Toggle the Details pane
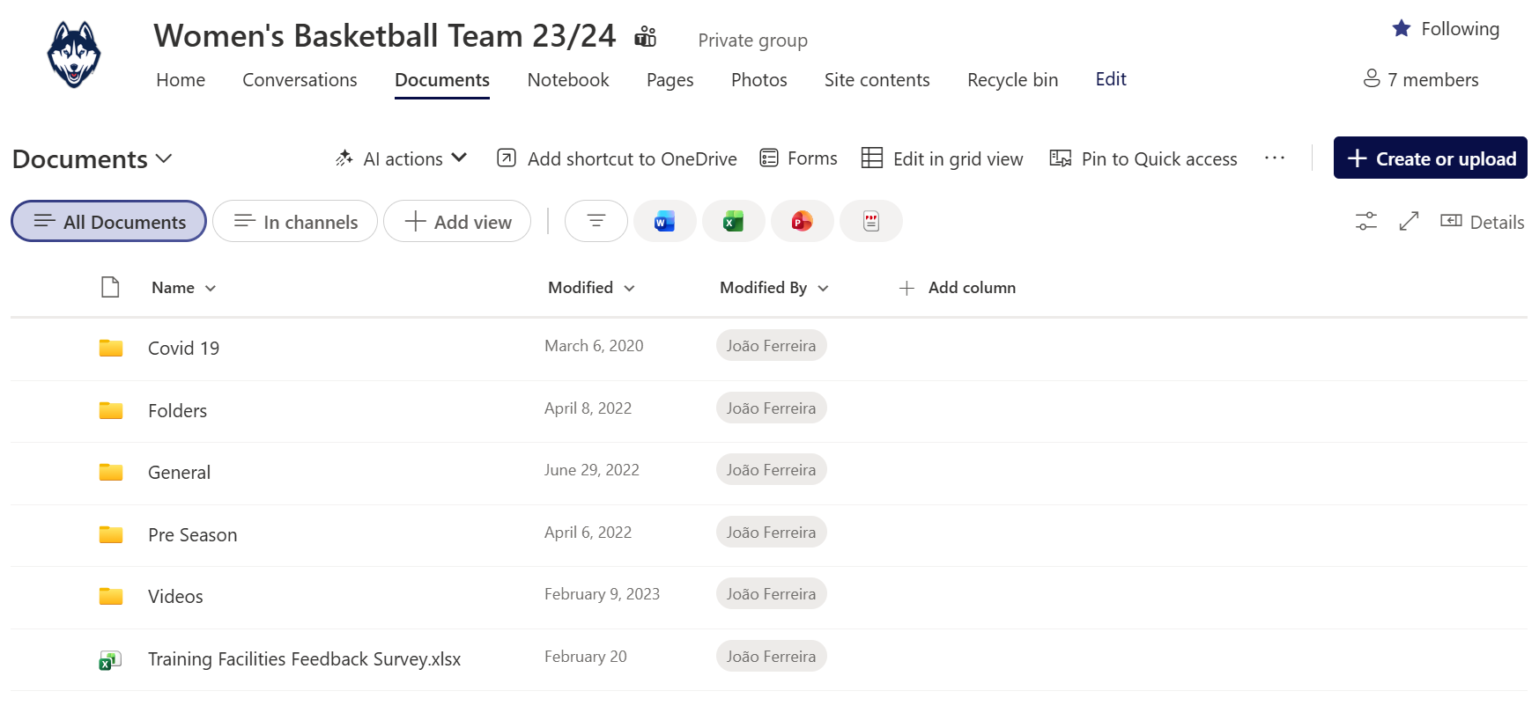 tap(1482, 222)
